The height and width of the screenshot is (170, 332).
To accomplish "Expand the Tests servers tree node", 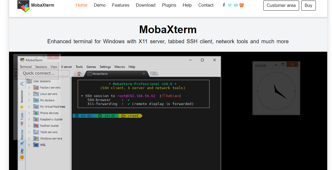I will tap(29, 132).
